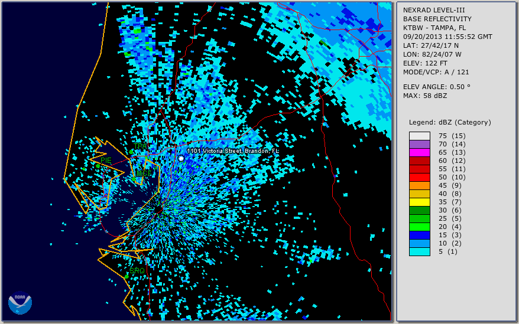
Task: Click the MAX: 58 dBZ readout
Action: (x=425, y=96)
